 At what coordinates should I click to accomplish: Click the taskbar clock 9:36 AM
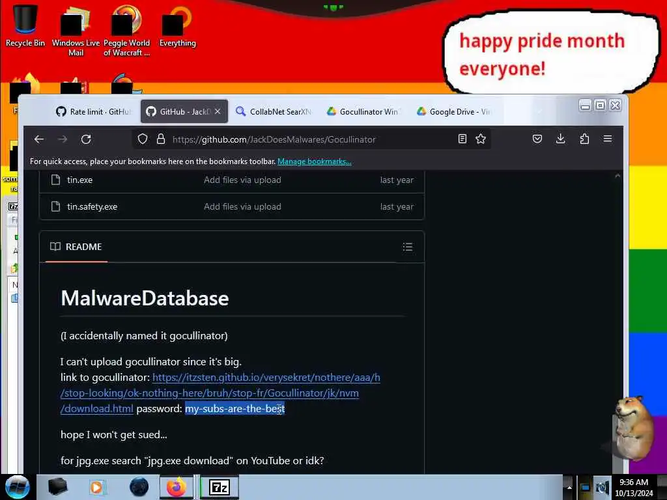click(634, 488)
